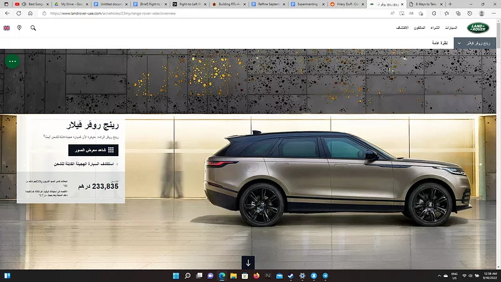
Task: Open the browser profile avatar
Action: [482, 13]
